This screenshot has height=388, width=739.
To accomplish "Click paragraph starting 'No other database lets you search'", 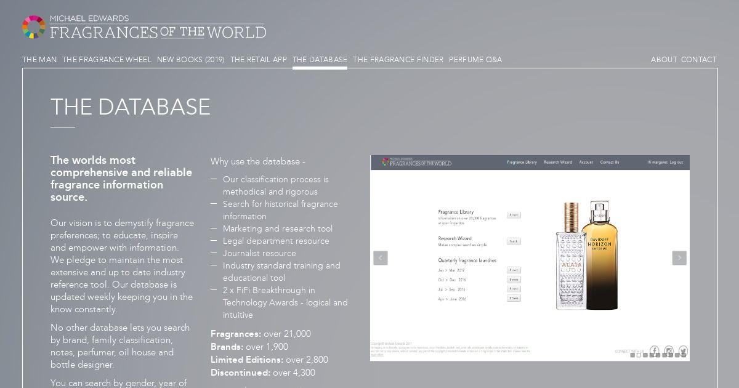I will tap(120, 346).
